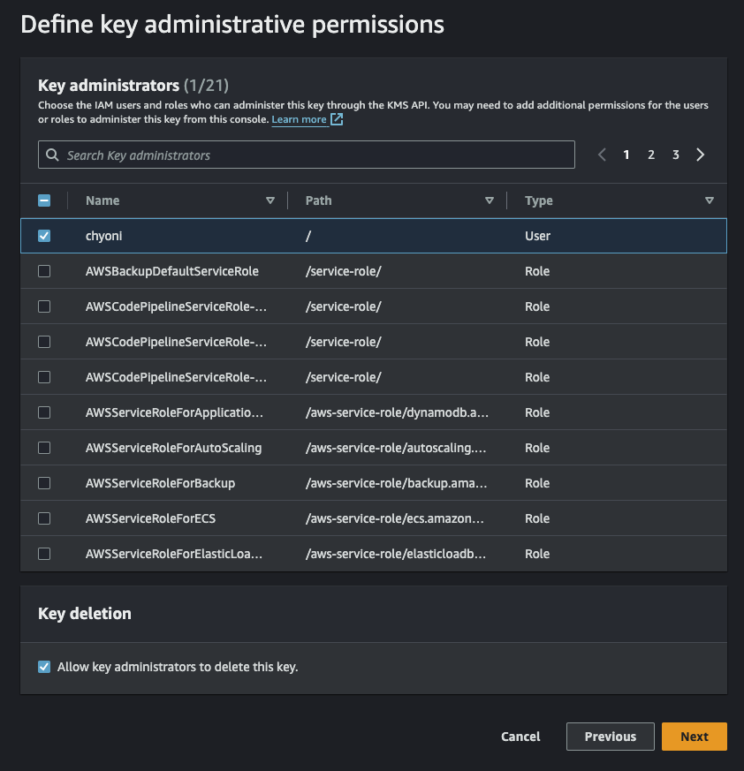Click the AWSBackupDefaultServiceRole name
Screen dimensions: 744x771
172,271
